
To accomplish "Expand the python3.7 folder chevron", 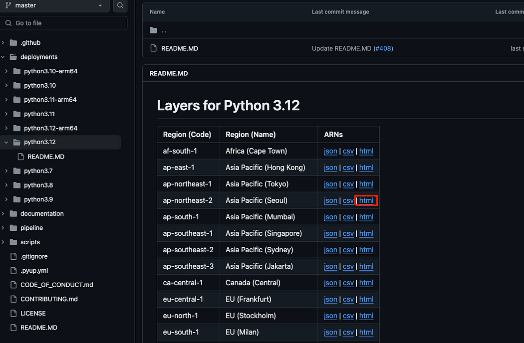I will coord(6,171).
